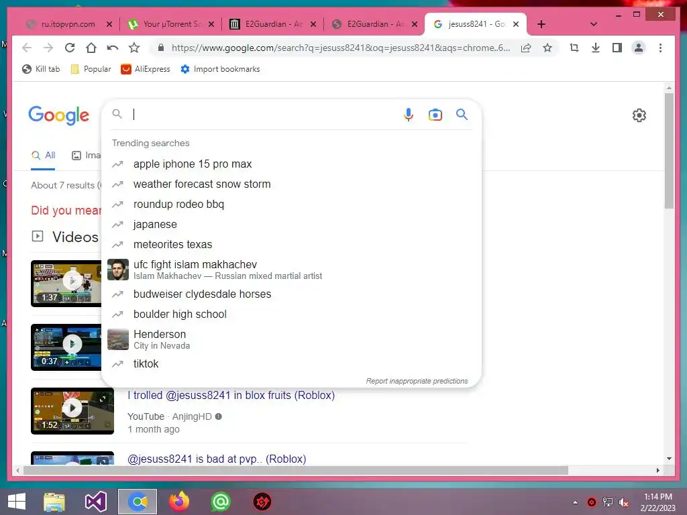Click the blue magnifier search button
This screenshot has height=515, width=687.
[x=462, y=115]
